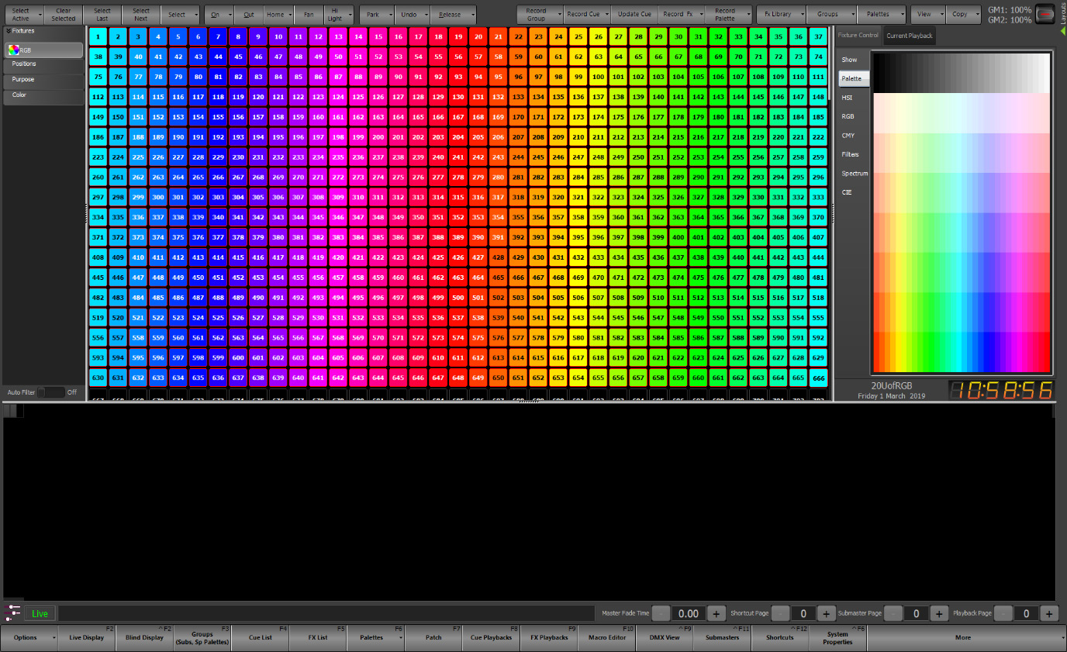Click the RGB color wheel icon

coord(15,50)
